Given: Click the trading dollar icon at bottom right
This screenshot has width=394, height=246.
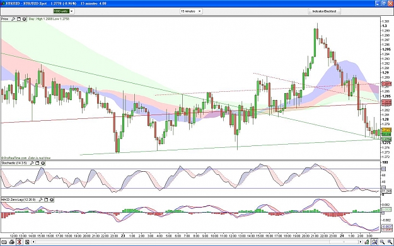Looking at the screenshot, I should click(367, 242).
